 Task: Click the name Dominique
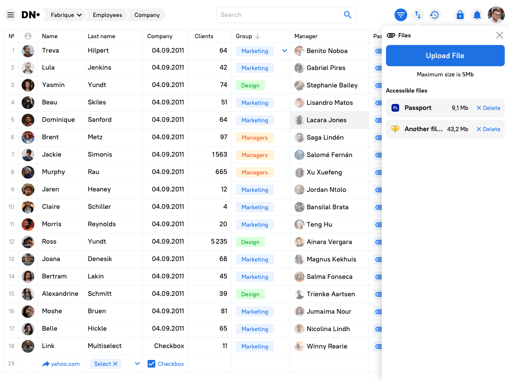click(59, 120)
